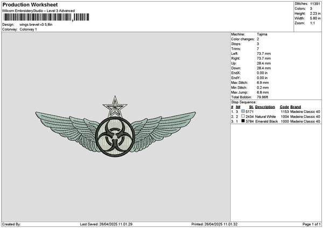Select thread code "1000"

(x=285, y=122)
